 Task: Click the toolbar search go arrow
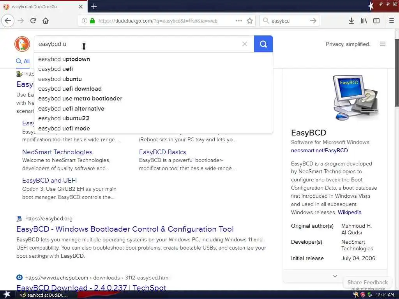[x=313, y=21]
